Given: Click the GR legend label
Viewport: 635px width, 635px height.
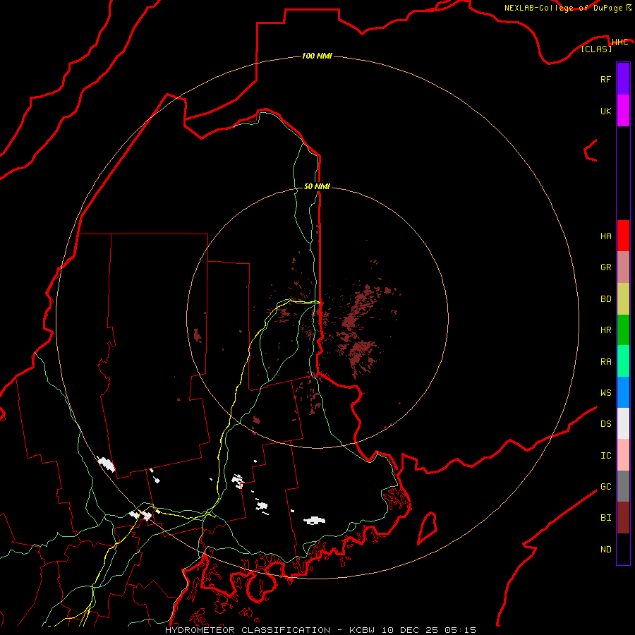Looking at the screenshot, I should pos(605,267).
